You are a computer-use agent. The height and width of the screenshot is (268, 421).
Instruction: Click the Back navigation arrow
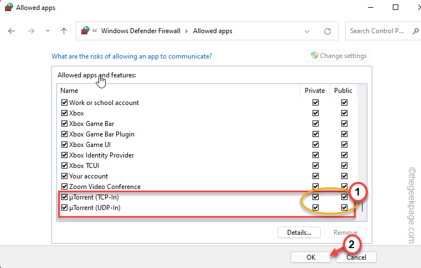pos(12,31)
